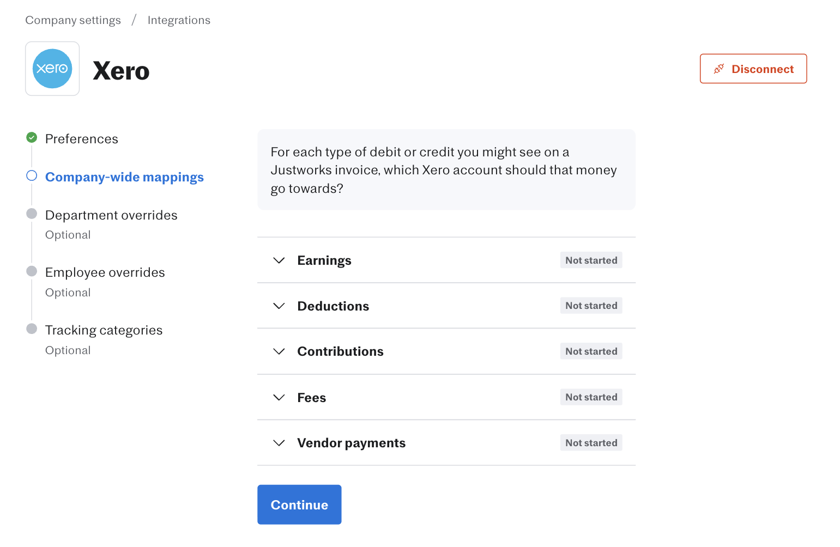
Task: Expand the Vendor payments chevron
Action: click(x=279, y=443)
